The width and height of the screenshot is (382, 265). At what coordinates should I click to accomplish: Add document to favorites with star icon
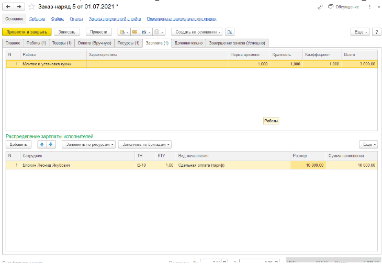pyautogui.click(x=32, y=7)
